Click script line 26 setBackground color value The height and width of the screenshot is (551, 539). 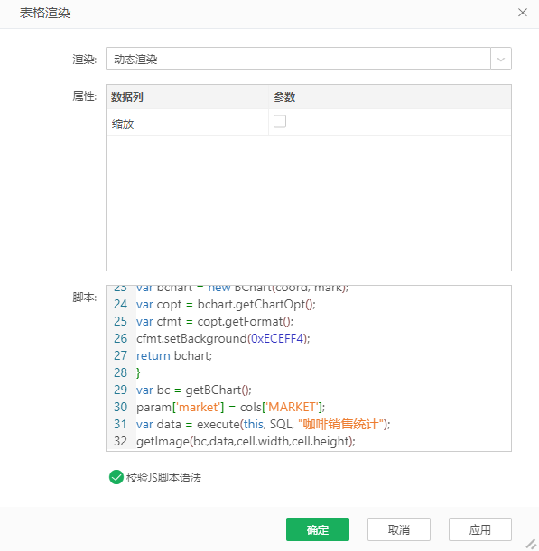tap(277, 338)
